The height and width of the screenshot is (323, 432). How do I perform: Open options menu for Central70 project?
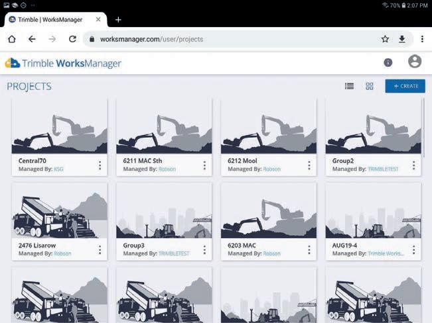[100, 165]
